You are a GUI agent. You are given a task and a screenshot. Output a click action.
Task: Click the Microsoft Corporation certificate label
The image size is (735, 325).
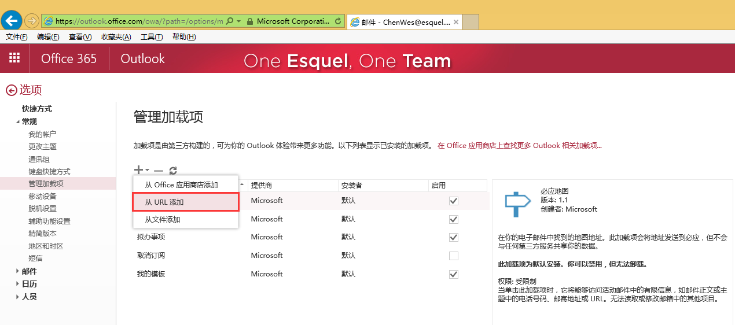(x=293, y=21)
